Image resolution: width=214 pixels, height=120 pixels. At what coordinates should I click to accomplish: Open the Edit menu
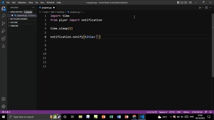point(14,2)
